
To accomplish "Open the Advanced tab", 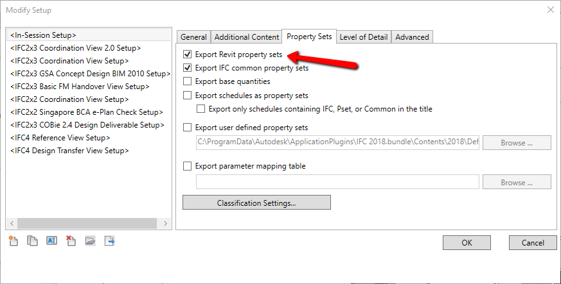I will (412, 37).
